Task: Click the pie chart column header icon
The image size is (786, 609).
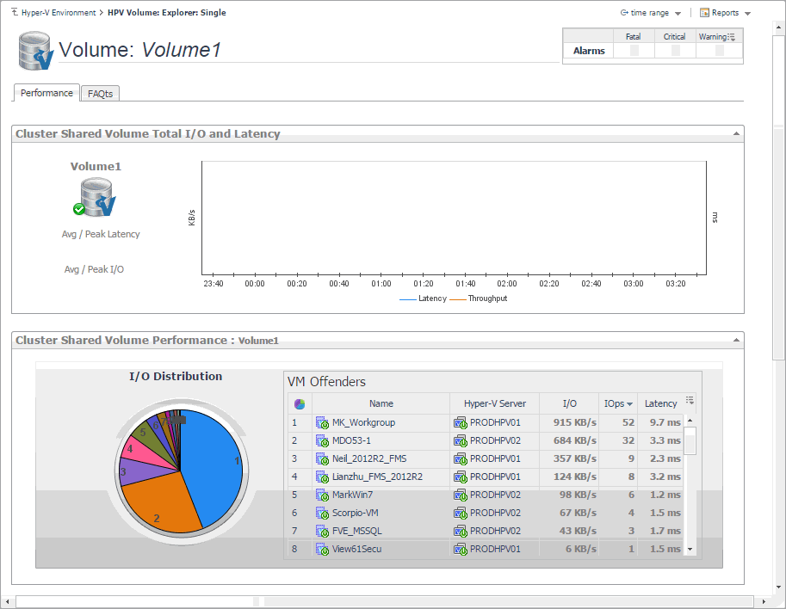Action: [x=299, y=403]
